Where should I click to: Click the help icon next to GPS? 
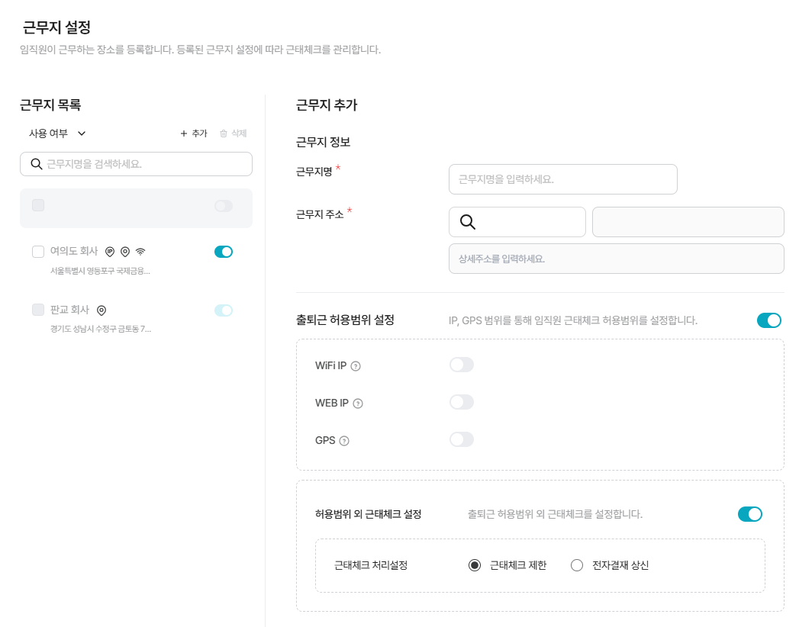click(x=344, y=441)
